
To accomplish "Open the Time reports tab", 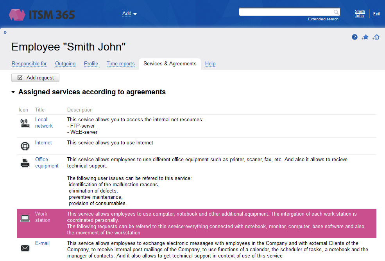I will coord(120,64).
